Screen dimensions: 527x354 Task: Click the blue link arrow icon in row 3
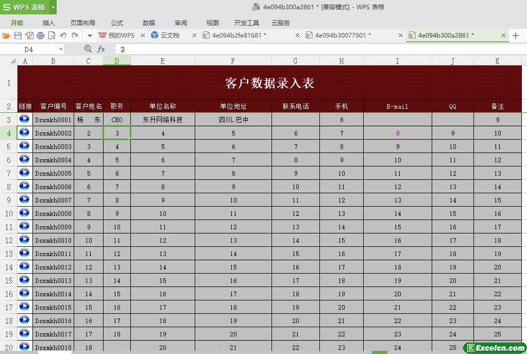click(x=24, y=119)
